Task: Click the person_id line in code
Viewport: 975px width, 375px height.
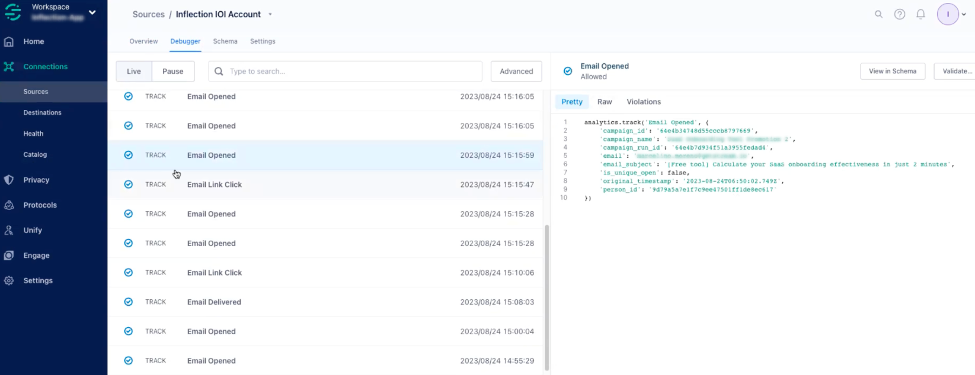Action: click(688, 189)
